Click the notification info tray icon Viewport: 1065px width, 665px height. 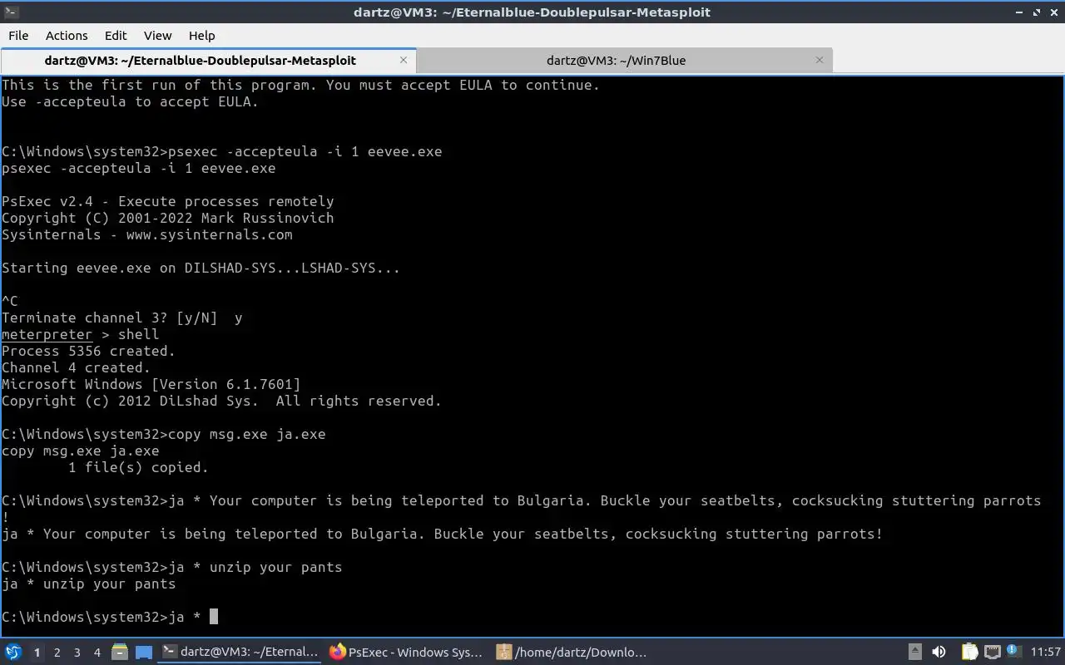[1014, 652]
